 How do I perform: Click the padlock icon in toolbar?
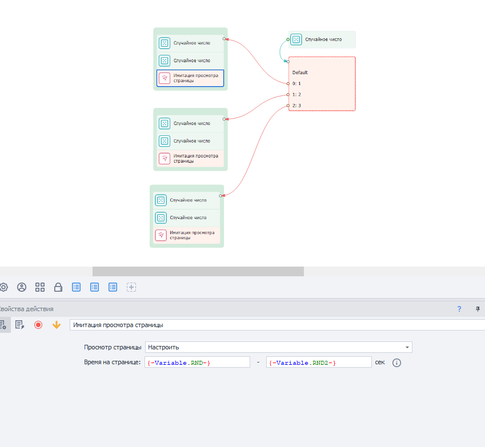(x=58, y=287)
